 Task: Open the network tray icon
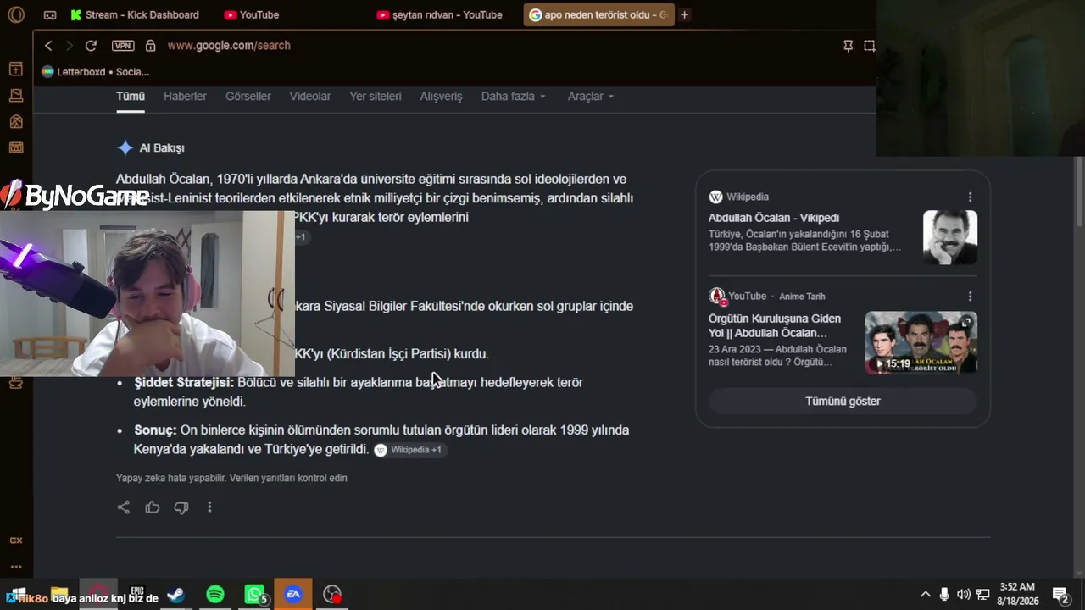tap(983, 595)
